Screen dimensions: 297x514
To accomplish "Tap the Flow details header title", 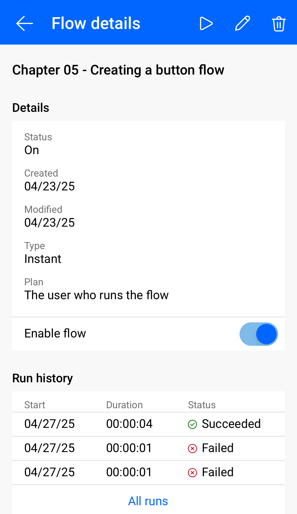I will (x=96, y=23).
